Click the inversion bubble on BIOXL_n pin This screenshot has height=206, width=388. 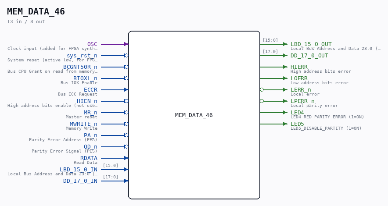coord(126,78)
